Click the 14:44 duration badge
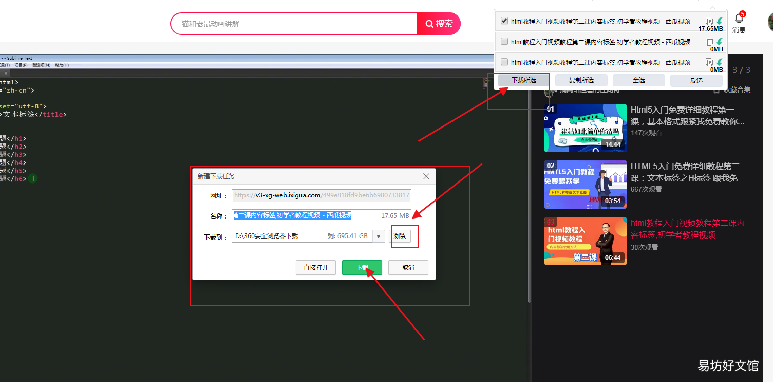Image resolution: width=773 pixels, height=382 pixels. pos(613,144)
